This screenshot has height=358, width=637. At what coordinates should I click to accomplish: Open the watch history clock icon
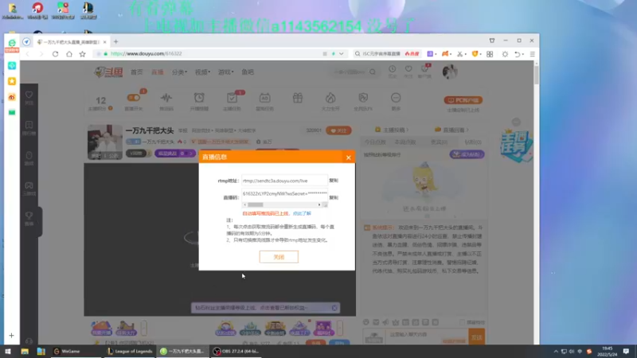pos(392,69)
